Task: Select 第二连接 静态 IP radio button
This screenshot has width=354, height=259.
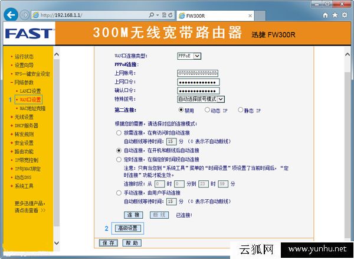Action: [241, 110]
